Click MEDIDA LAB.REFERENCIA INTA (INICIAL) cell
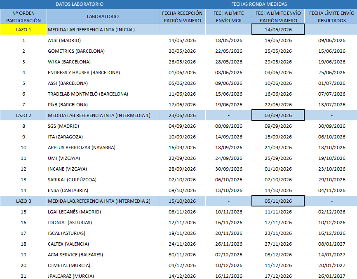This screenshot has width=357, height=279. (103, 30)
